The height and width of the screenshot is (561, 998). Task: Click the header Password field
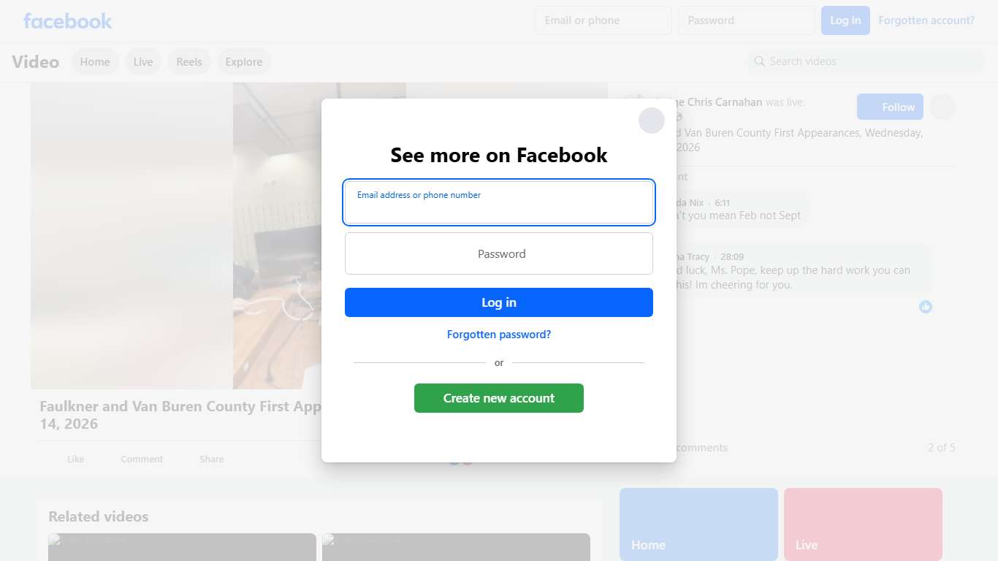(747, 20)
